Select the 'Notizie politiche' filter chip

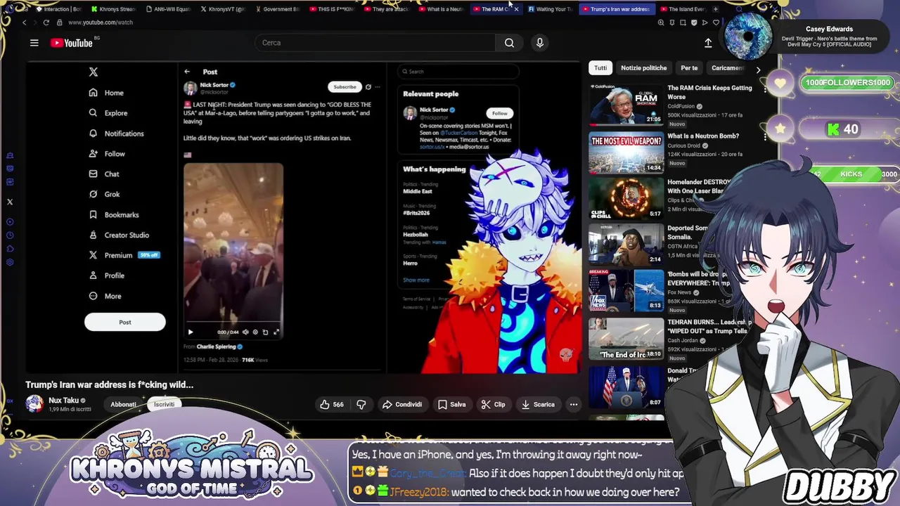click(644, 68)
